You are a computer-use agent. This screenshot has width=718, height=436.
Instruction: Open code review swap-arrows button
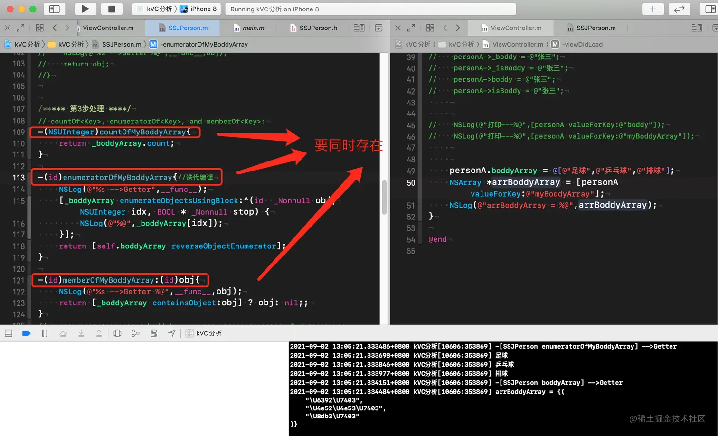(679, 9)
